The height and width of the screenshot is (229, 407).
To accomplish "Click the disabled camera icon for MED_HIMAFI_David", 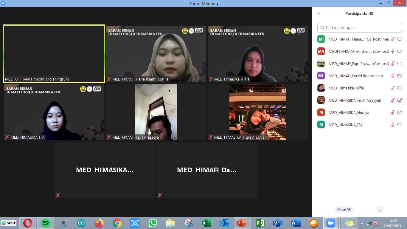I will [x=400, y=76].
